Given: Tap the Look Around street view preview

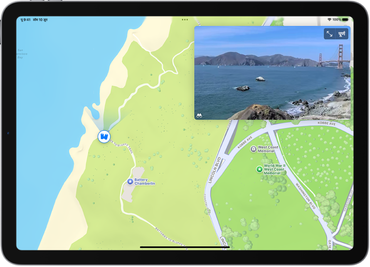Looking at the screenshot, I should pyautogui.click(x=272, y=73).
